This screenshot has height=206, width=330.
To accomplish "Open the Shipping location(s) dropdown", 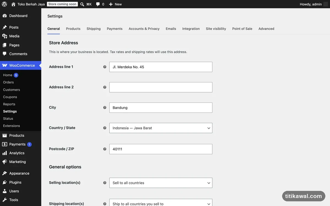I will click(x=161, y=202).
